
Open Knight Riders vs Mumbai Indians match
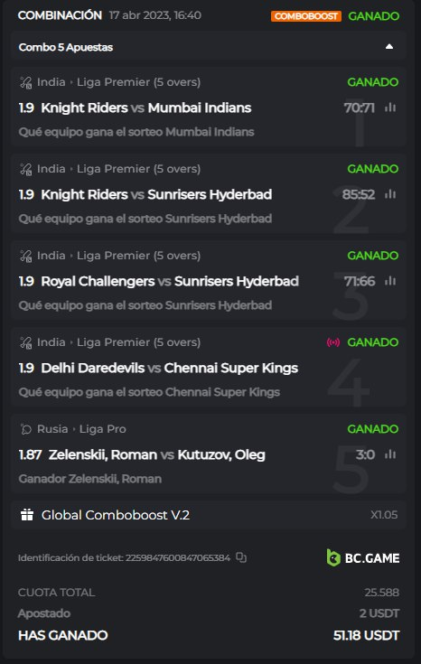pos(145,108)
